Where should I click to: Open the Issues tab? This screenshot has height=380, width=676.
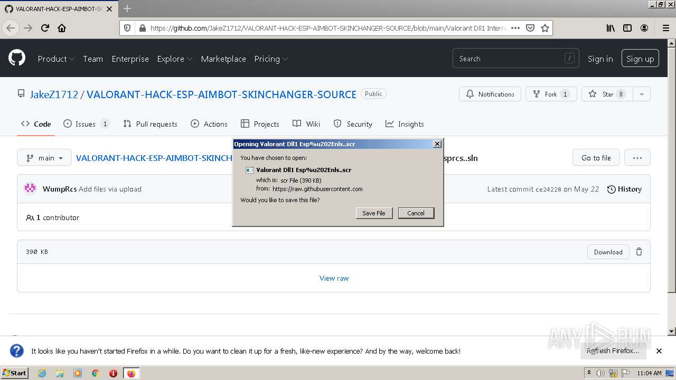(86, 124)
